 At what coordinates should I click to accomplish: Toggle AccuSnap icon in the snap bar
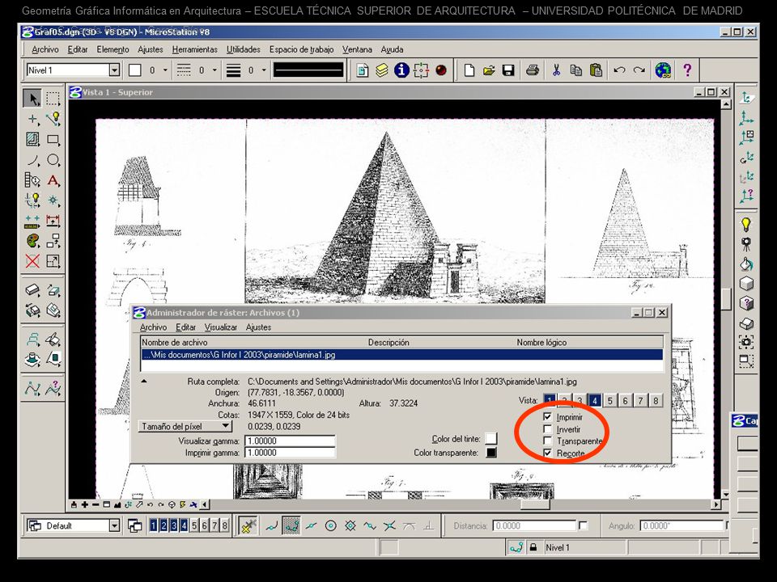[248, 525]
